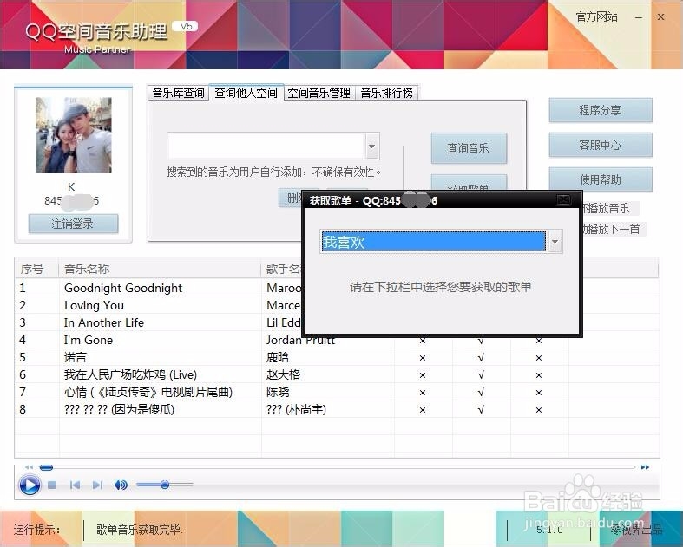Minimize the QQ空间音乐助理 window
Viewport: 683px width, 547px height.
click(639, 17)
